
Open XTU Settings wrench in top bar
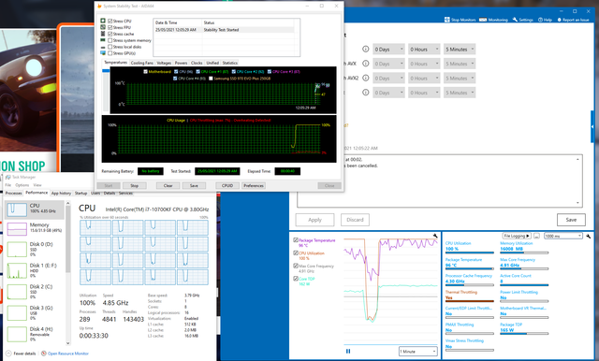[x=522, y=20]
